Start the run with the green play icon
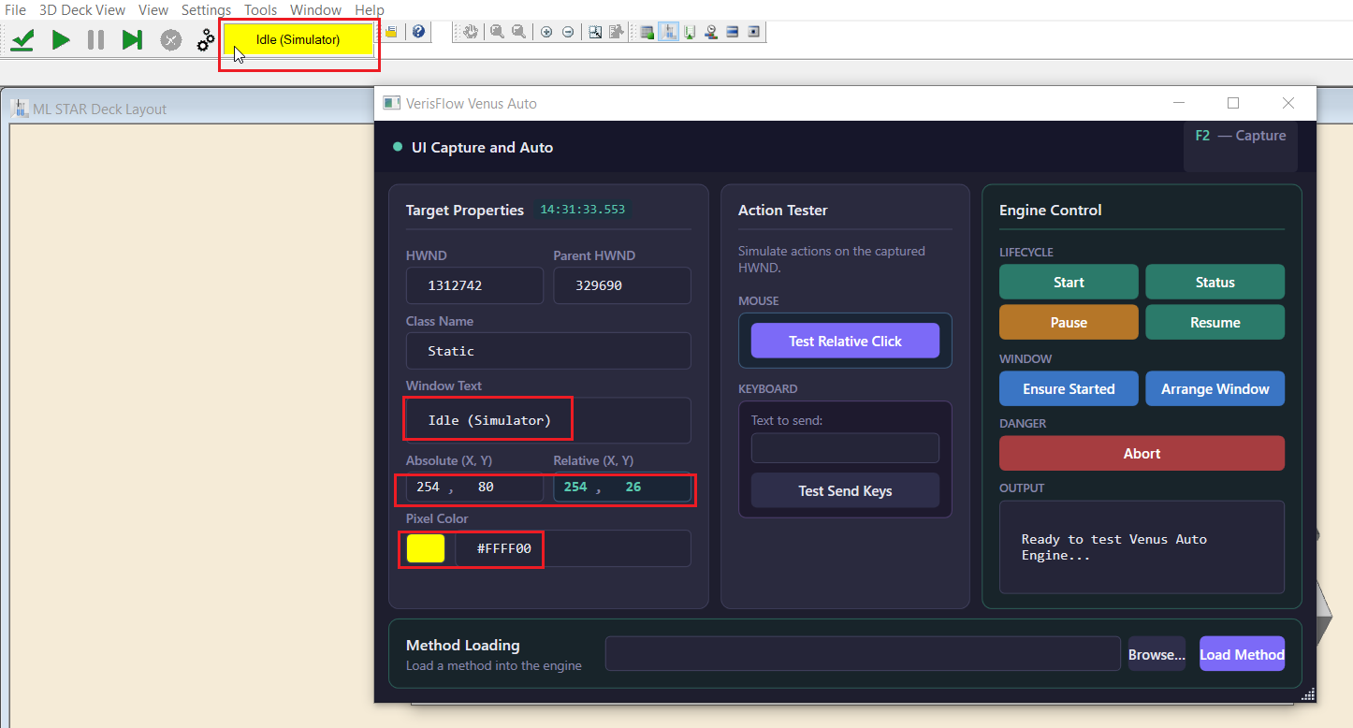 coord(61,39)
